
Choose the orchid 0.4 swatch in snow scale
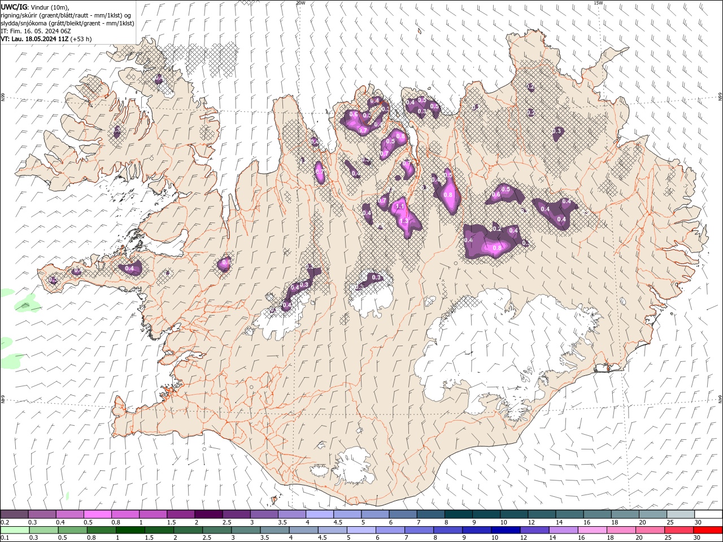click(70, 514)
